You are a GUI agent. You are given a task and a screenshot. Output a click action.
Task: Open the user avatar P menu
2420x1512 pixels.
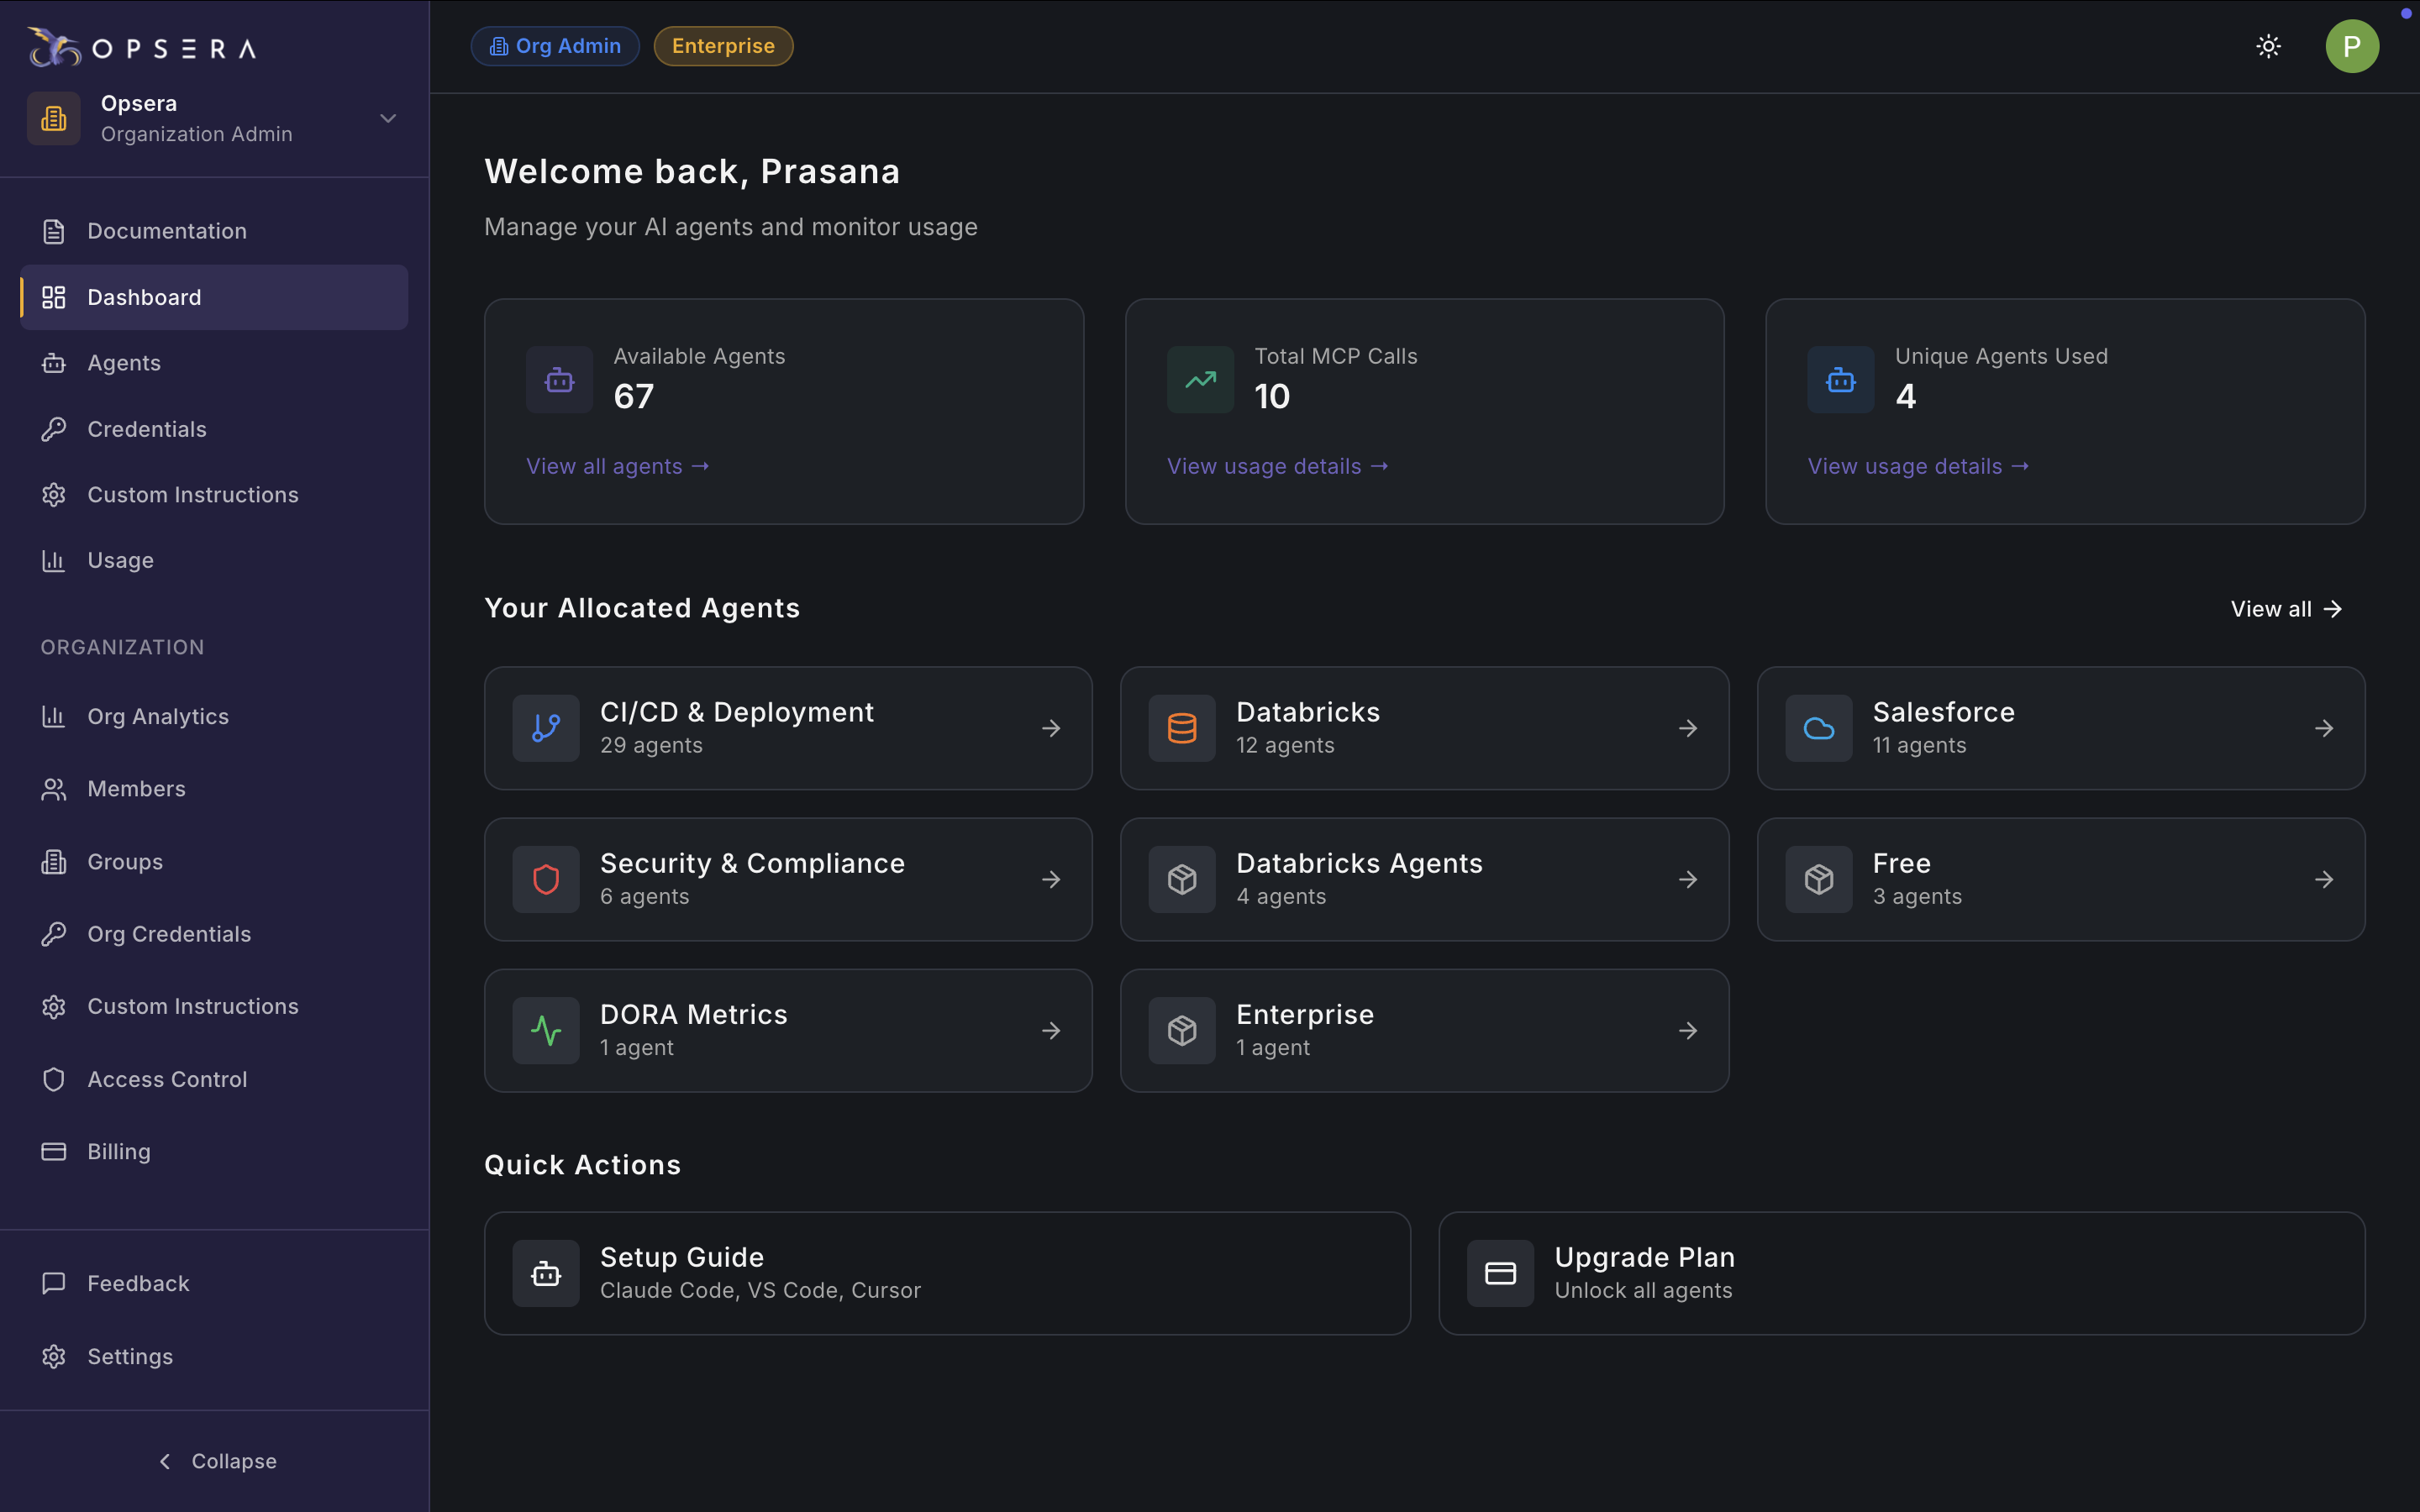[x=2351, y=46]
